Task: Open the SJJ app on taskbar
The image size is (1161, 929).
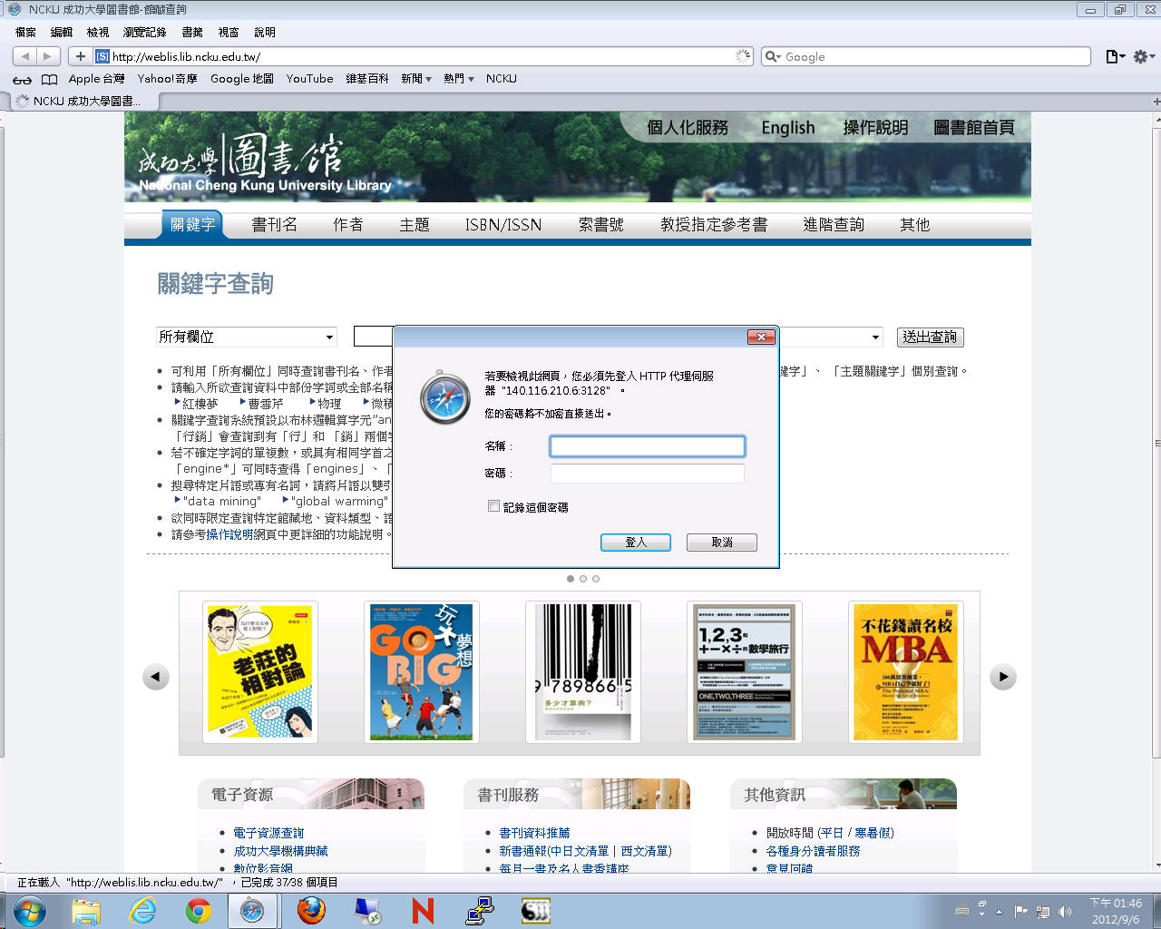Action: point(535,911)
